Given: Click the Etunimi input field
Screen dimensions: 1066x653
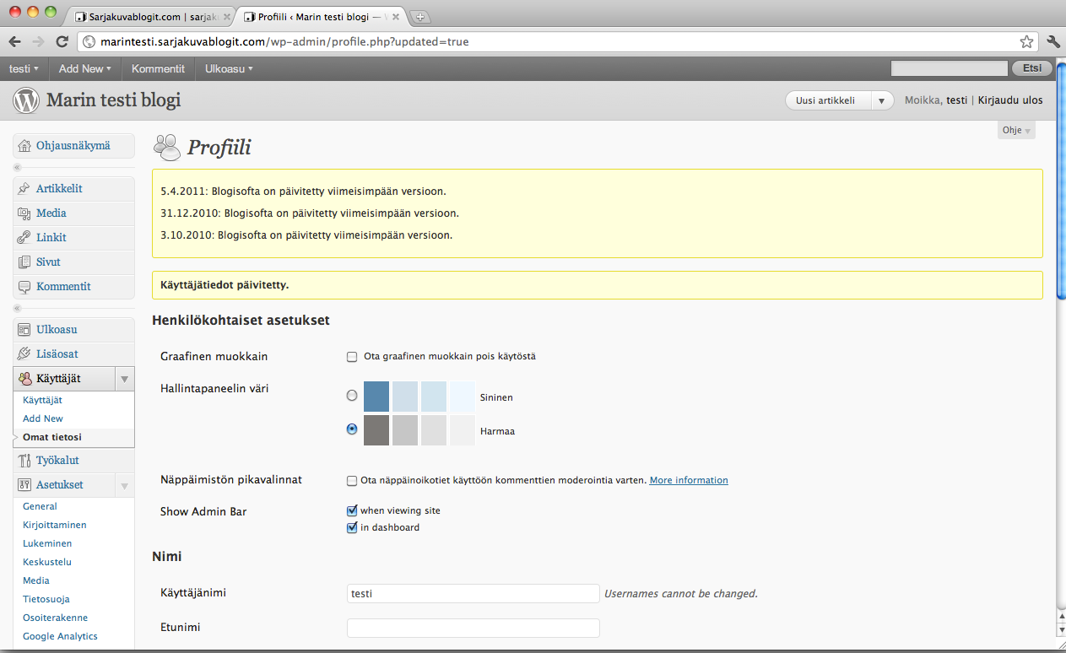Looking at the screenshot, I should click(x=473, y=628).
